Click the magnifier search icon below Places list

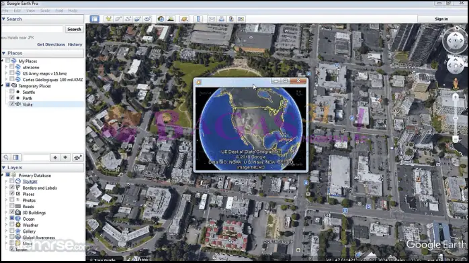(x=6, y=157)
